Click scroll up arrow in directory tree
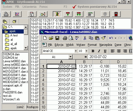 pos(26,27)
